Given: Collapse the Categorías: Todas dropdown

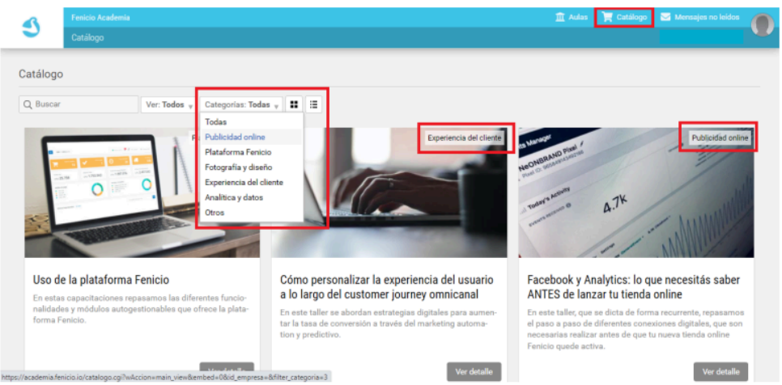Looking at the screenshot, I should (x=242, y=104).
